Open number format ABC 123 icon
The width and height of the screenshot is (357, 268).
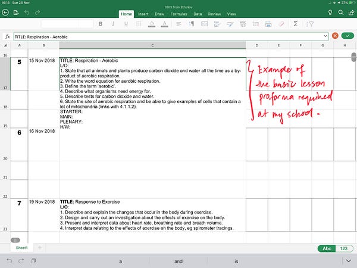(x=243, y=24)
